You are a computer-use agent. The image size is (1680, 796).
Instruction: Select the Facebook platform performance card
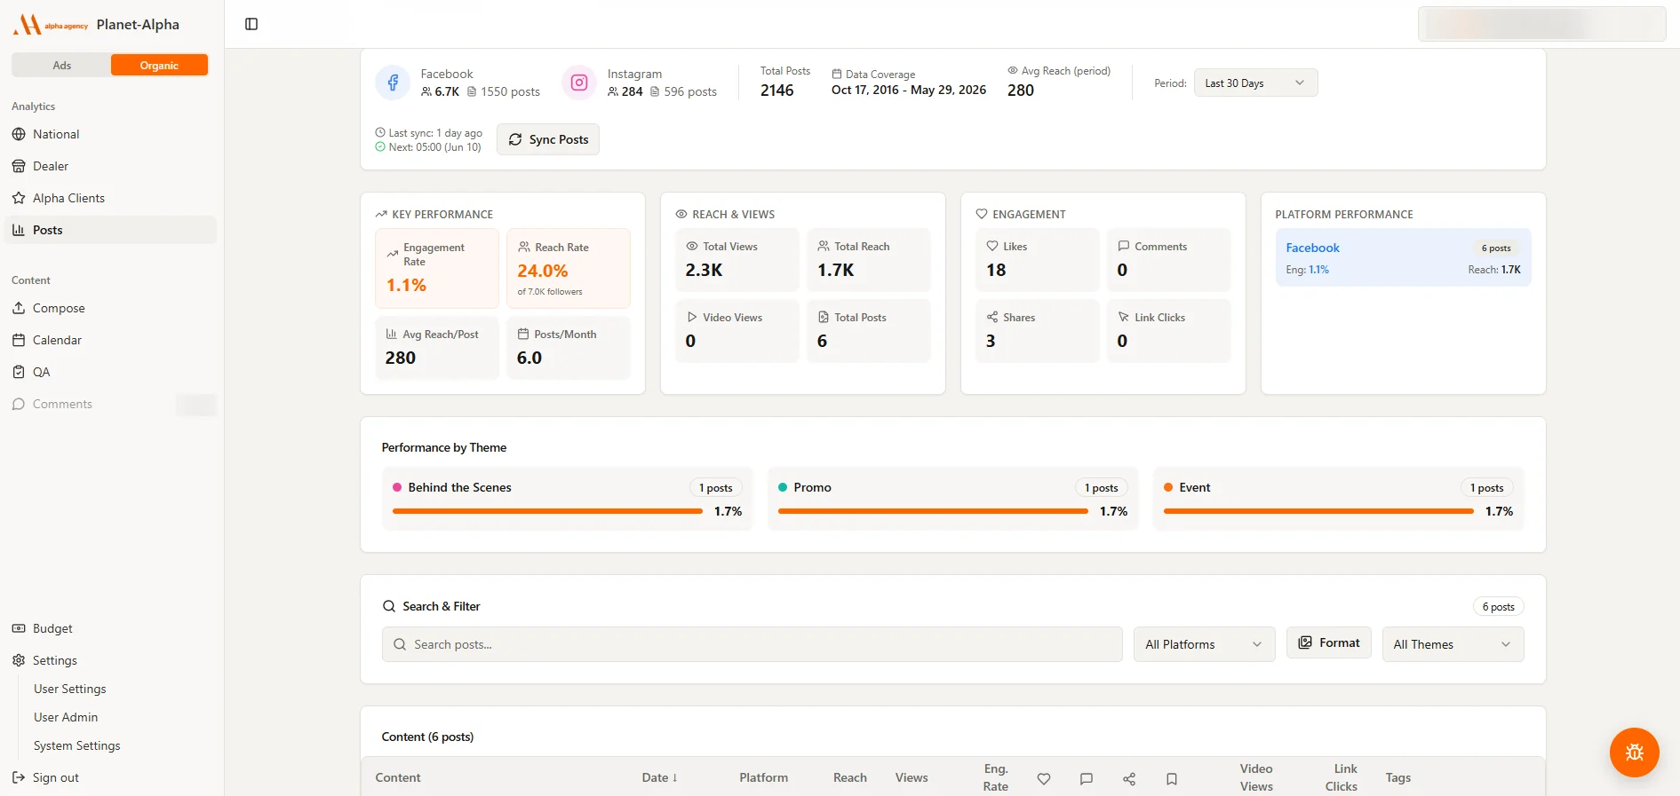pyautogui.click(x=1403, y=257)
